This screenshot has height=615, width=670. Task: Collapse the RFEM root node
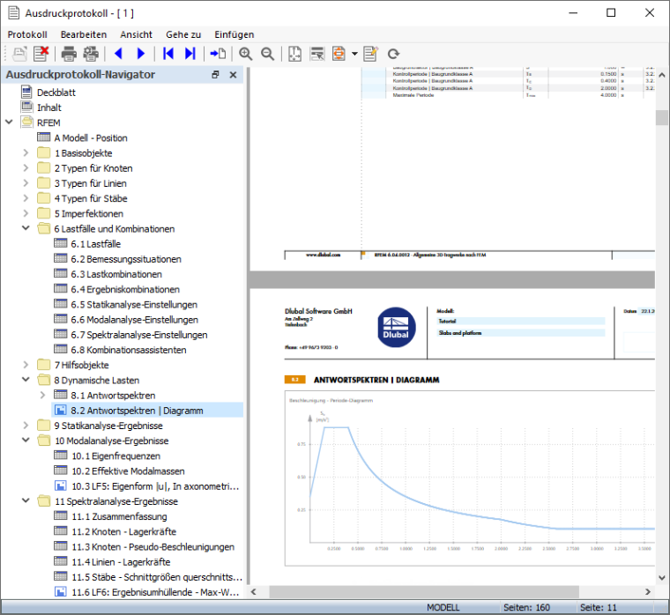pyautogui.click(x=9, y=122)
